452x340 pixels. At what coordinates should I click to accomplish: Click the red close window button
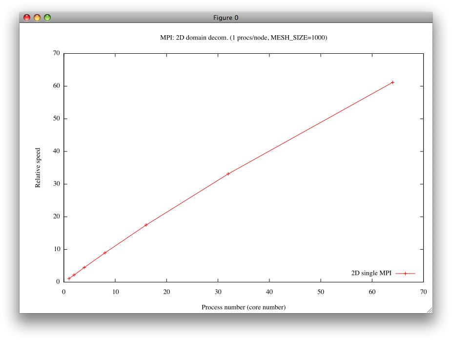coord(27,18)
